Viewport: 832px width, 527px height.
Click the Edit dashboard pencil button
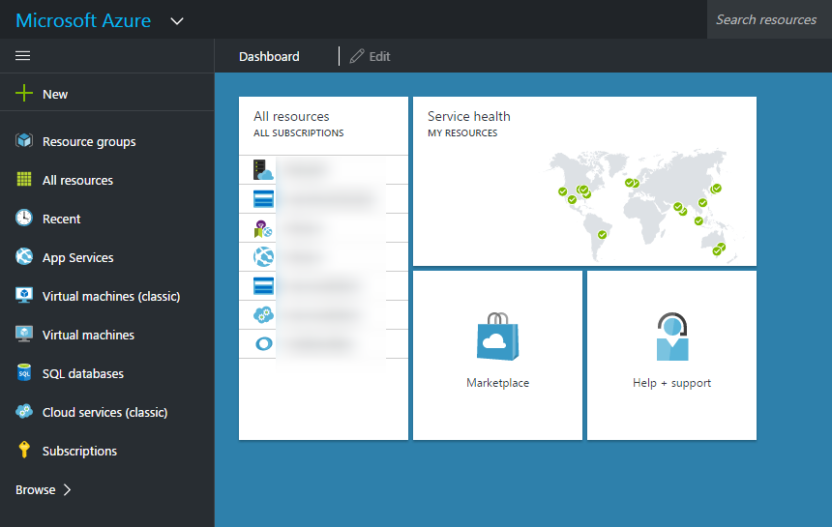(371, 56)
